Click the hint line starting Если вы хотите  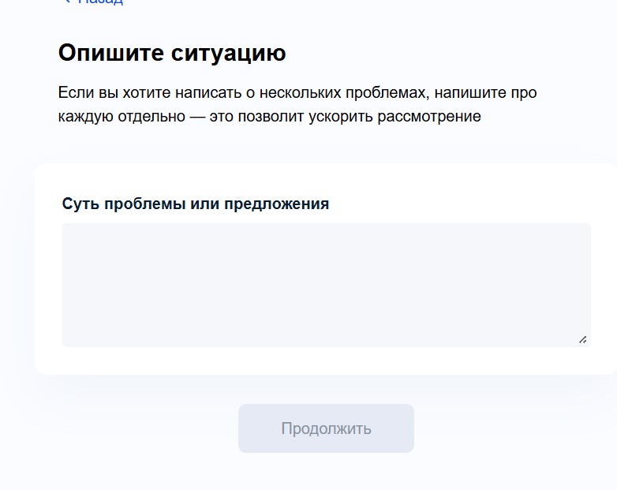click(297, 93)
